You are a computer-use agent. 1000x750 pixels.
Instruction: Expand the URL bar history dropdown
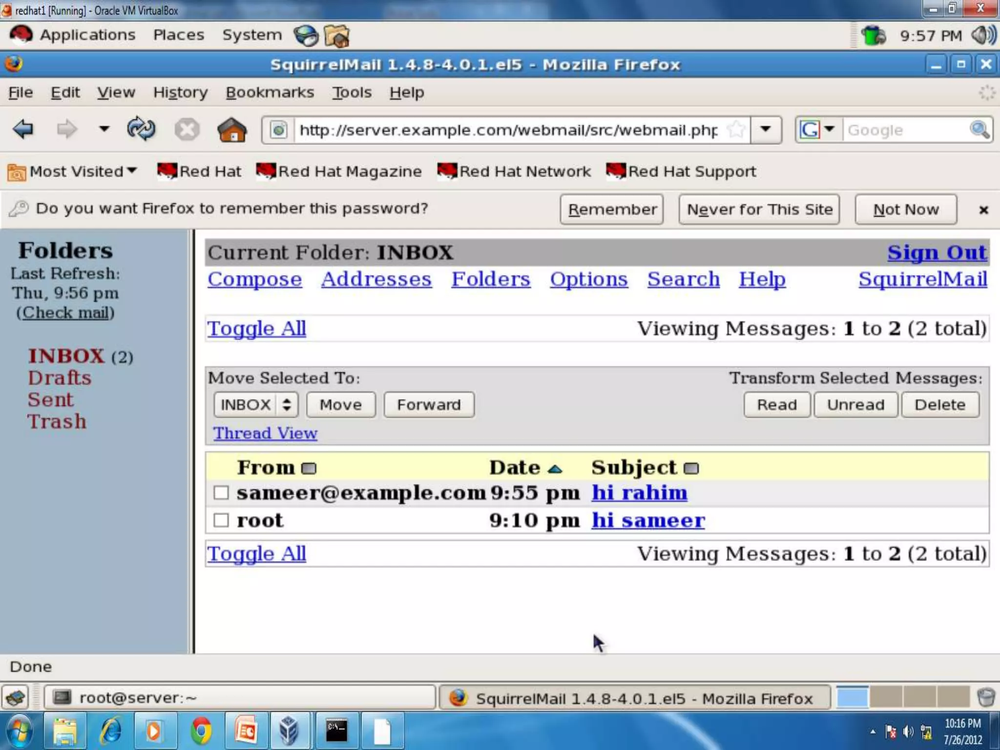point(766,130)
